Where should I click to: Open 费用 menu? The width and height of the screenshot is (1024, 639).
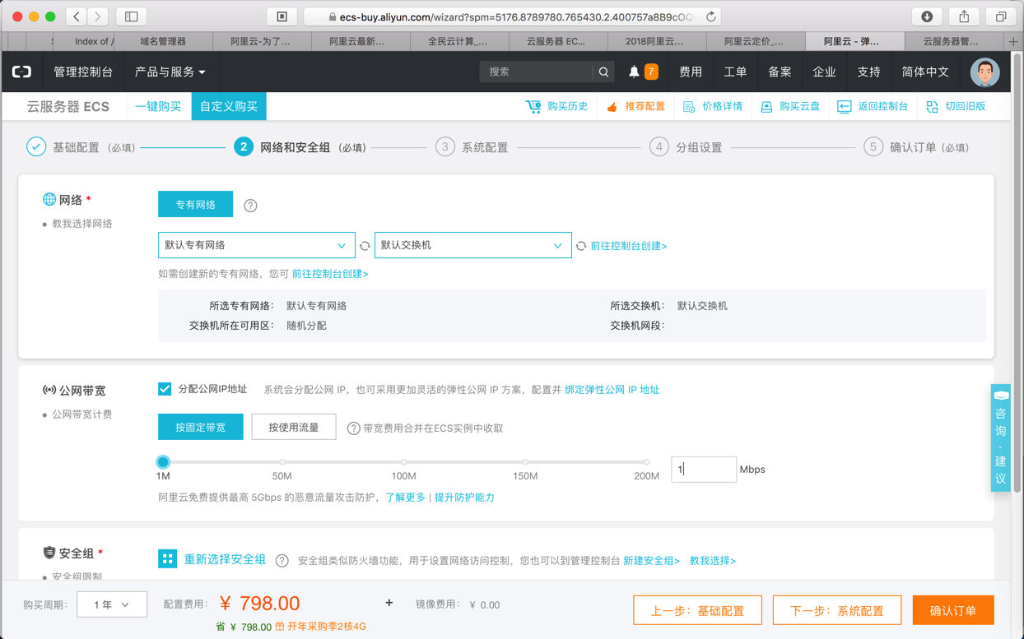point(691,72)
